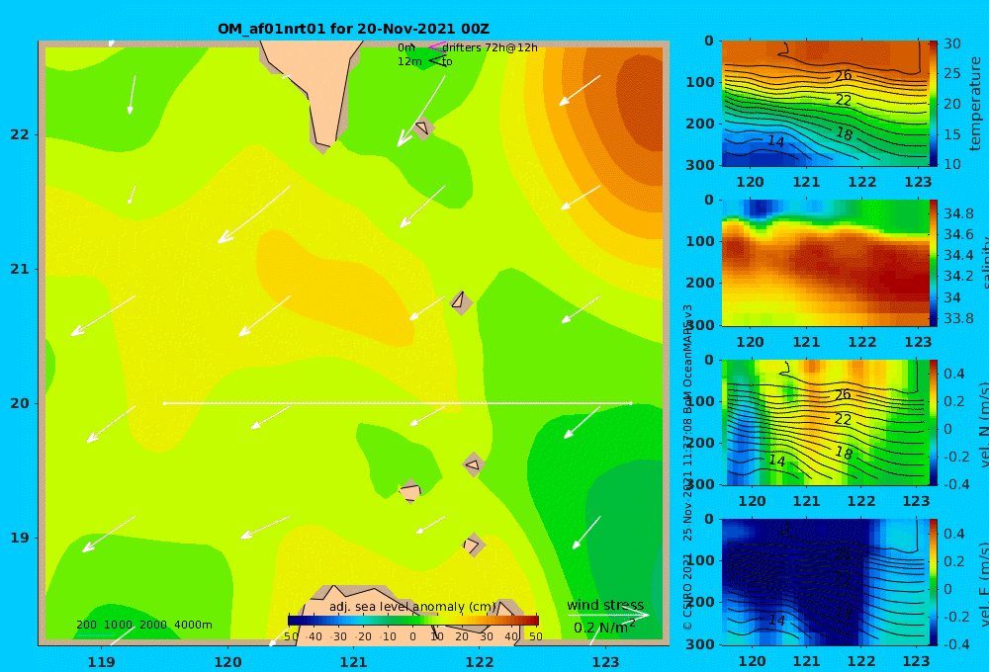Click the vel. E color bar
Viewport: 989px width, 672px height.
pyautogui.click(x=933, y=582)
